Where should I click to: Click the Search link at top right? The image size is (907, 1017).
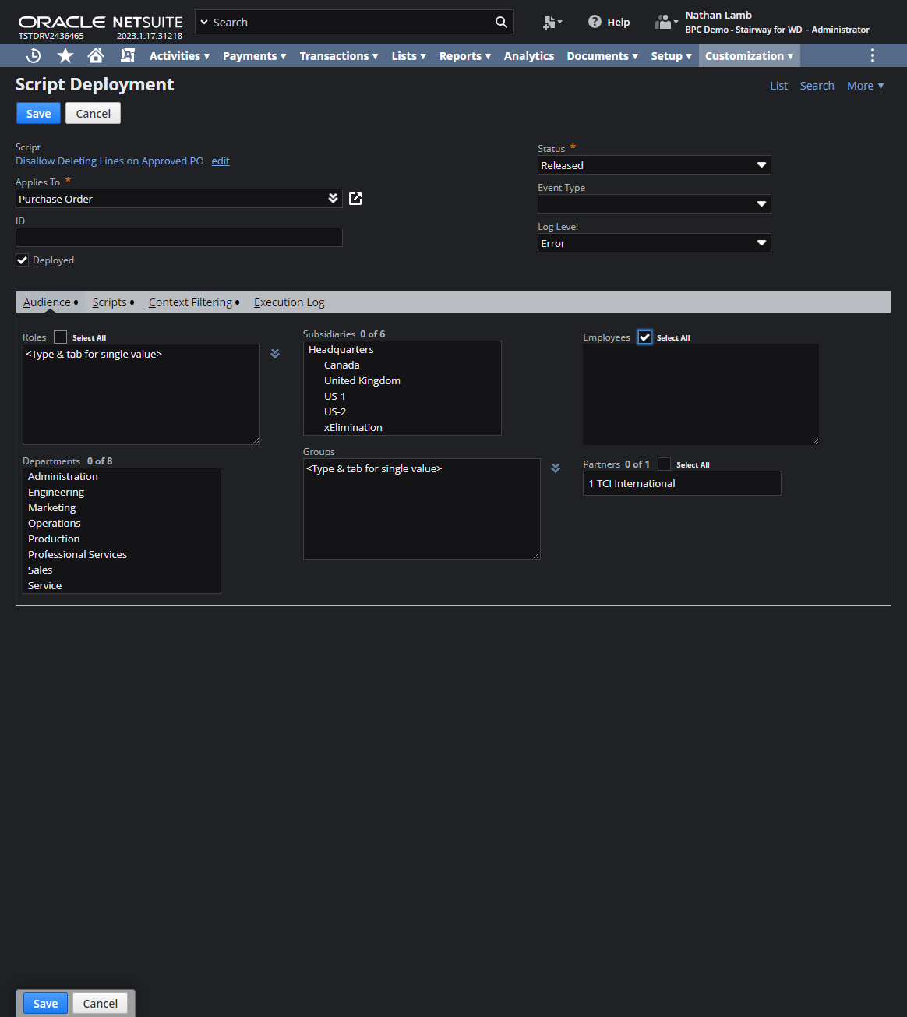(x=817, y=86)
